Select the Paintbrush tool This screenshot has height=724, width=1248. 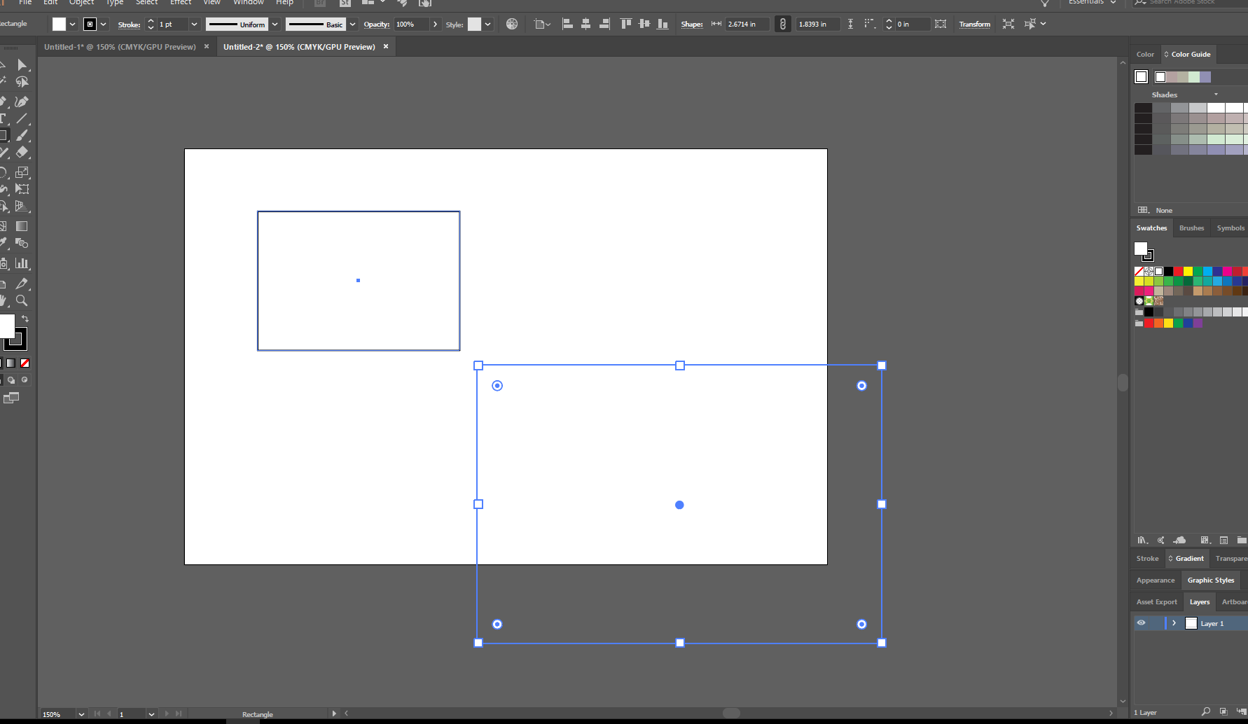pos(22,135)
